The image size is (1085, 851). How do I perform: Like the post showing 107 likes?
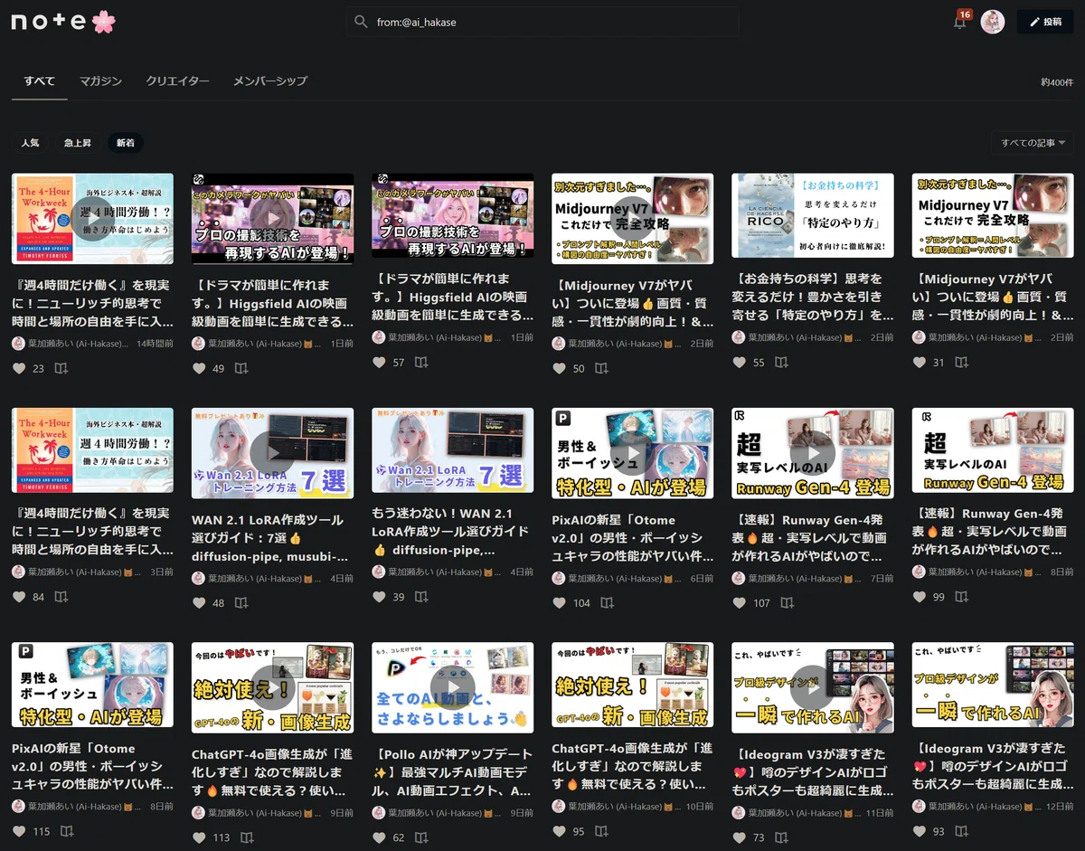740,602
